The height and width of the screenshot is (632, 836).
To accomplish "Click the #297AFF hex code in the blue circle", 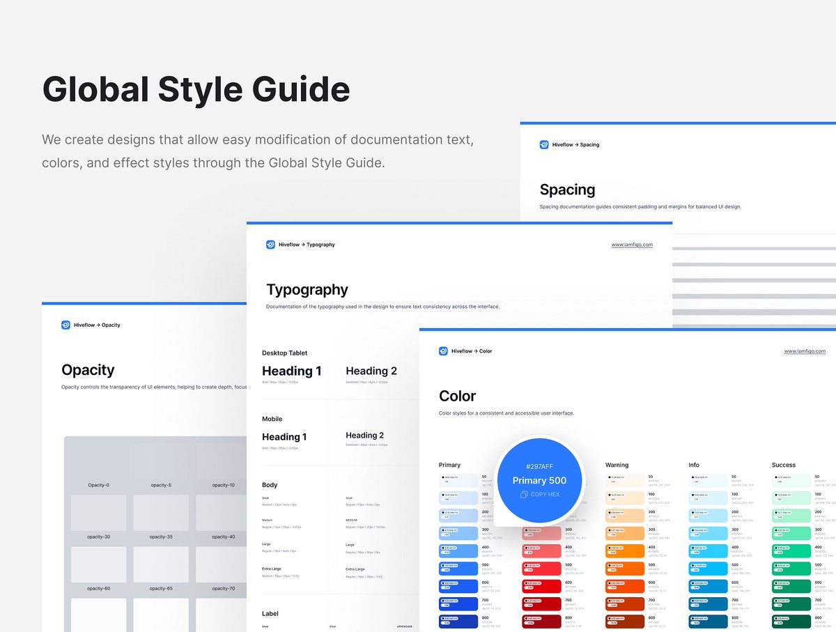I will pyautogui.click(x=539, y=466).
